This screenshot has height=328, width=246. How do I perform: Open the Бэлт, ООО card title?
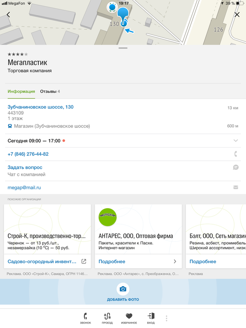coord(218,236)
